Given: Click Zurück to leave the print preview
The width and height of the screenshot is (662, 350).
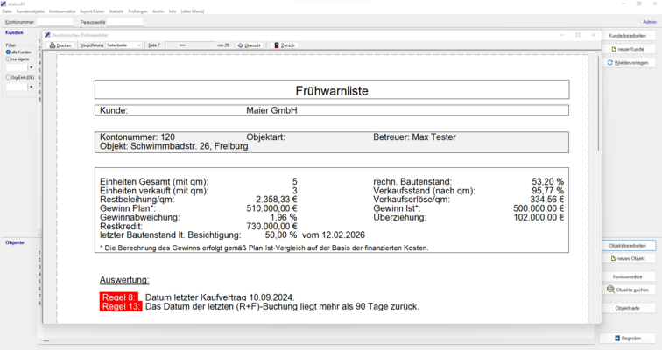Looking at the screenshot, I should tap(285, 45).
